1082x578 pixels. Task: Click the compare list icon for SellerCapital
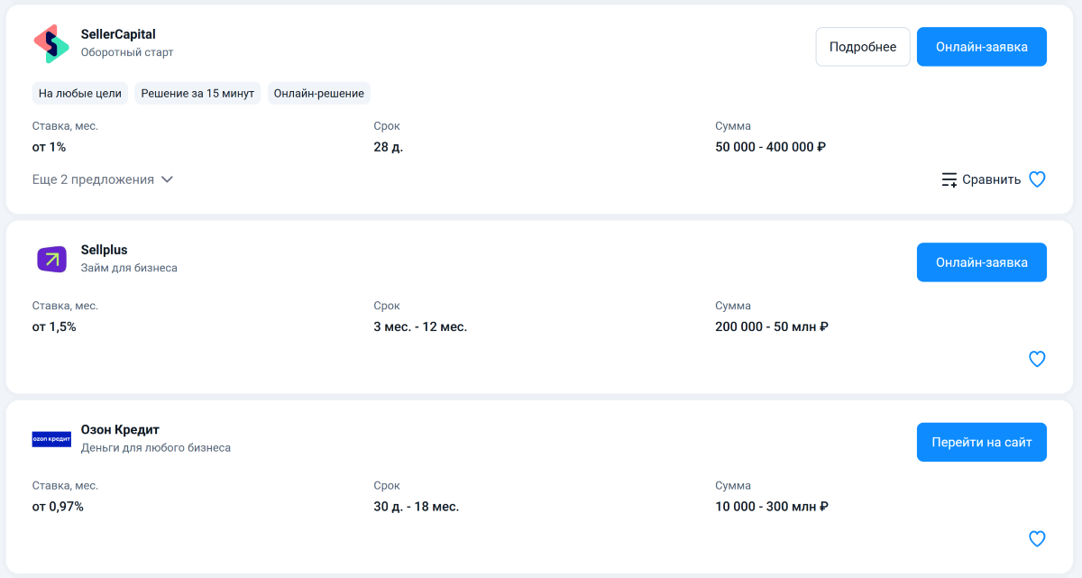949,179
